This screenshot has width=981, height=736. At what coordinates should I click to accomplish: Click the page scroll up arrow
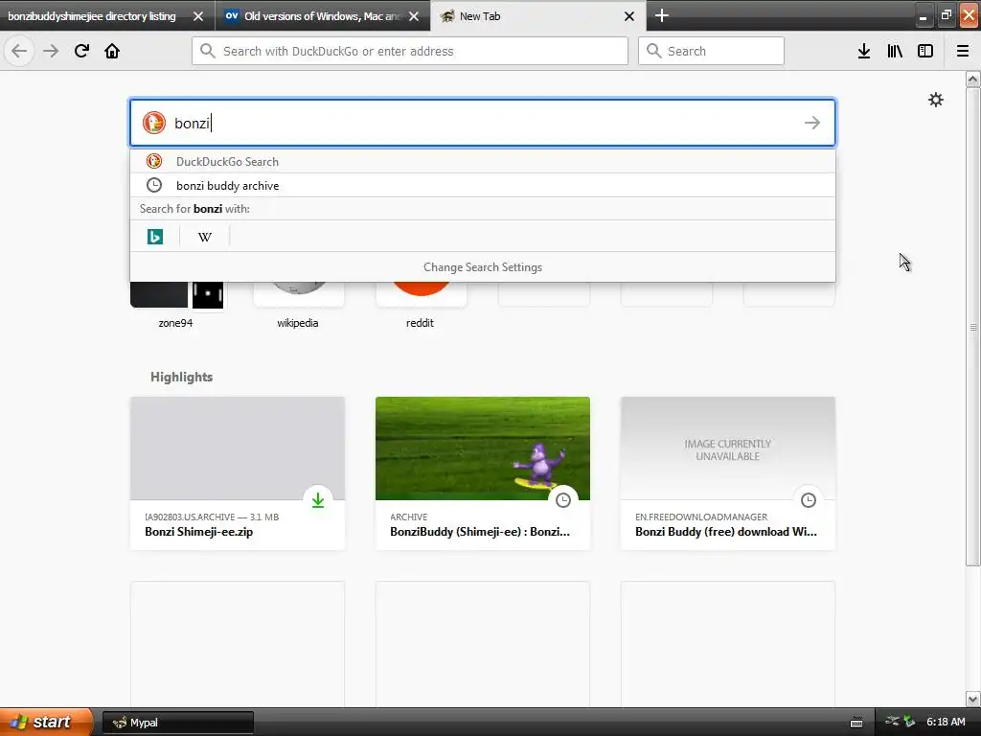click(x=973, y=79)
